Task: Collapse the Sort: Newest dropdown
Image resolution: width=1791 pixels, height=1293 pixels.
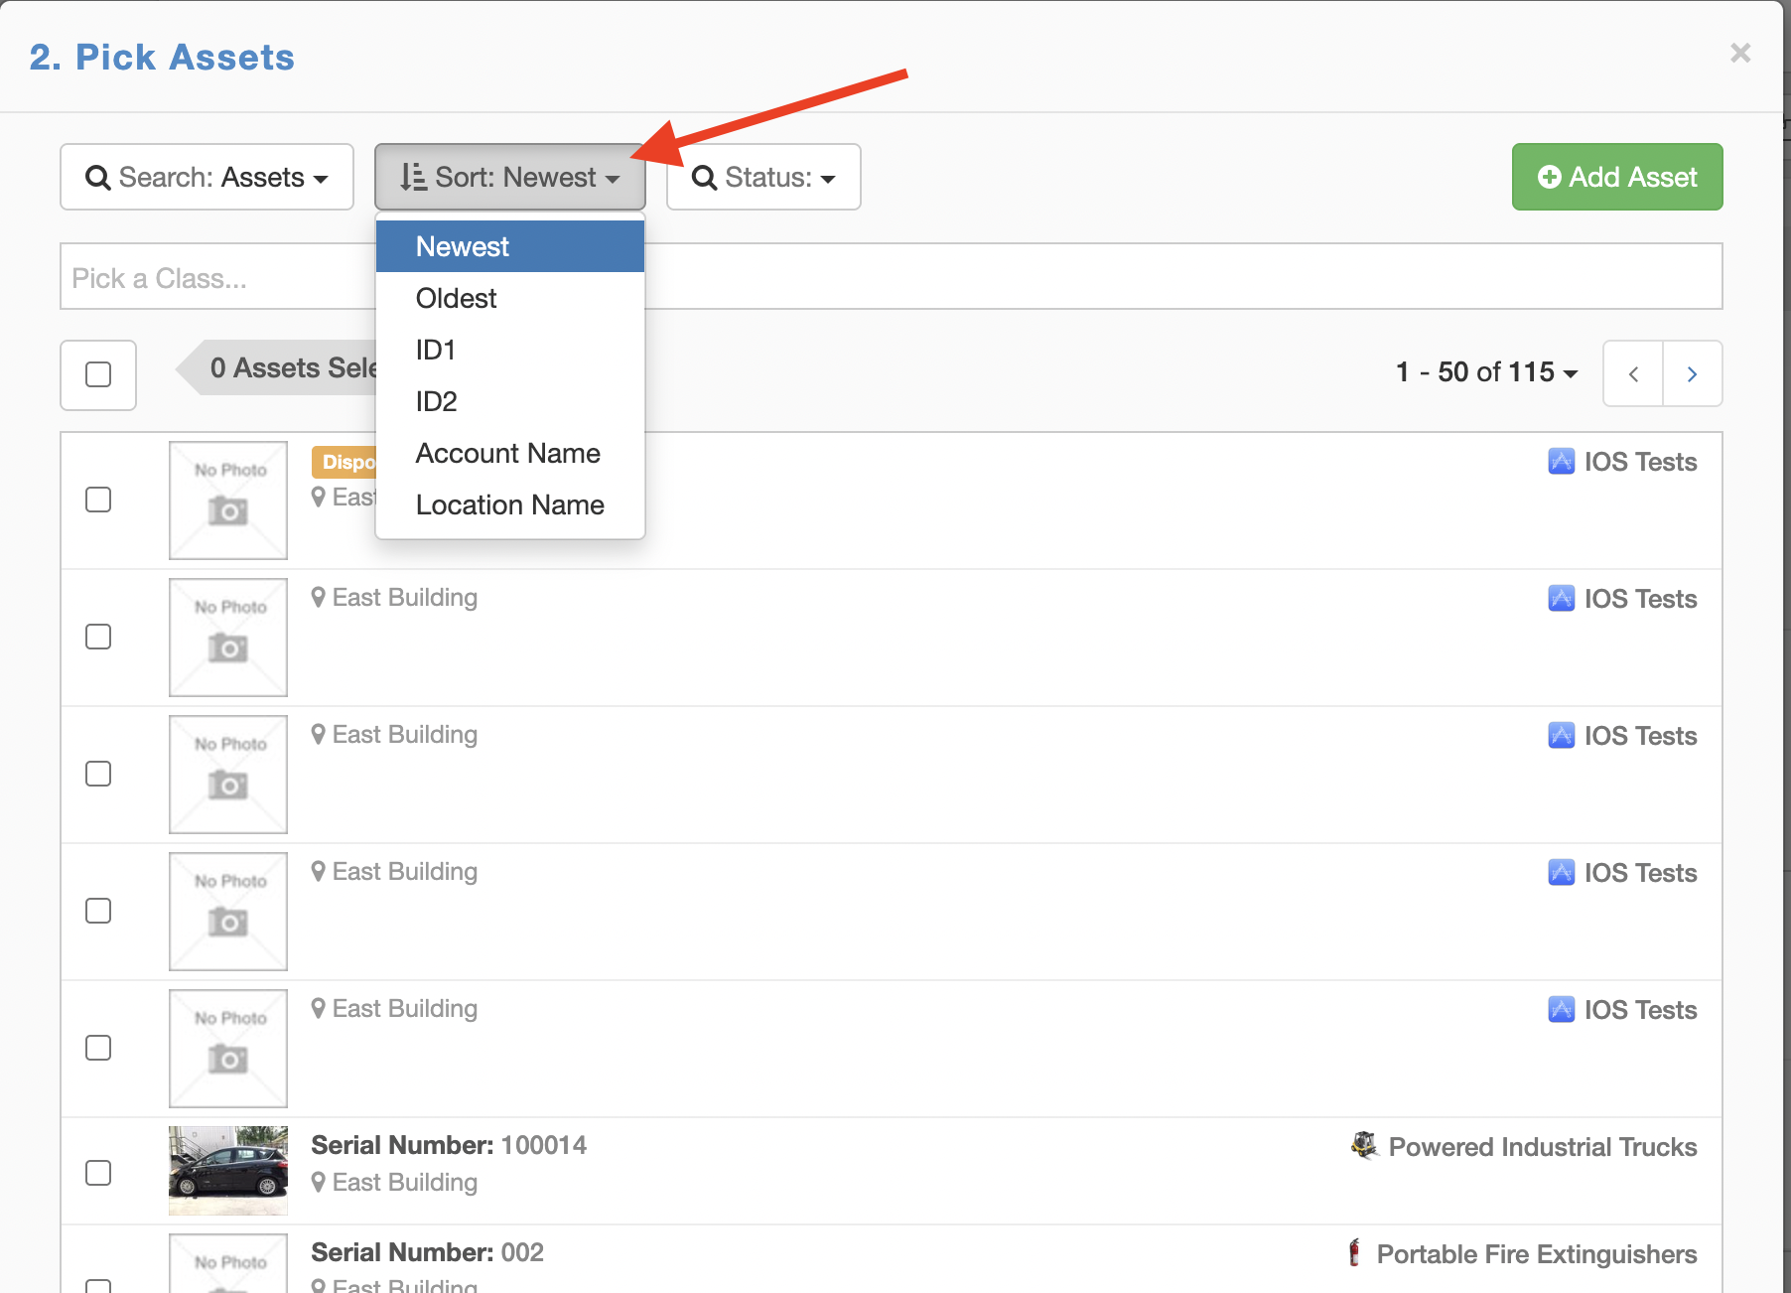Action: 509,177
